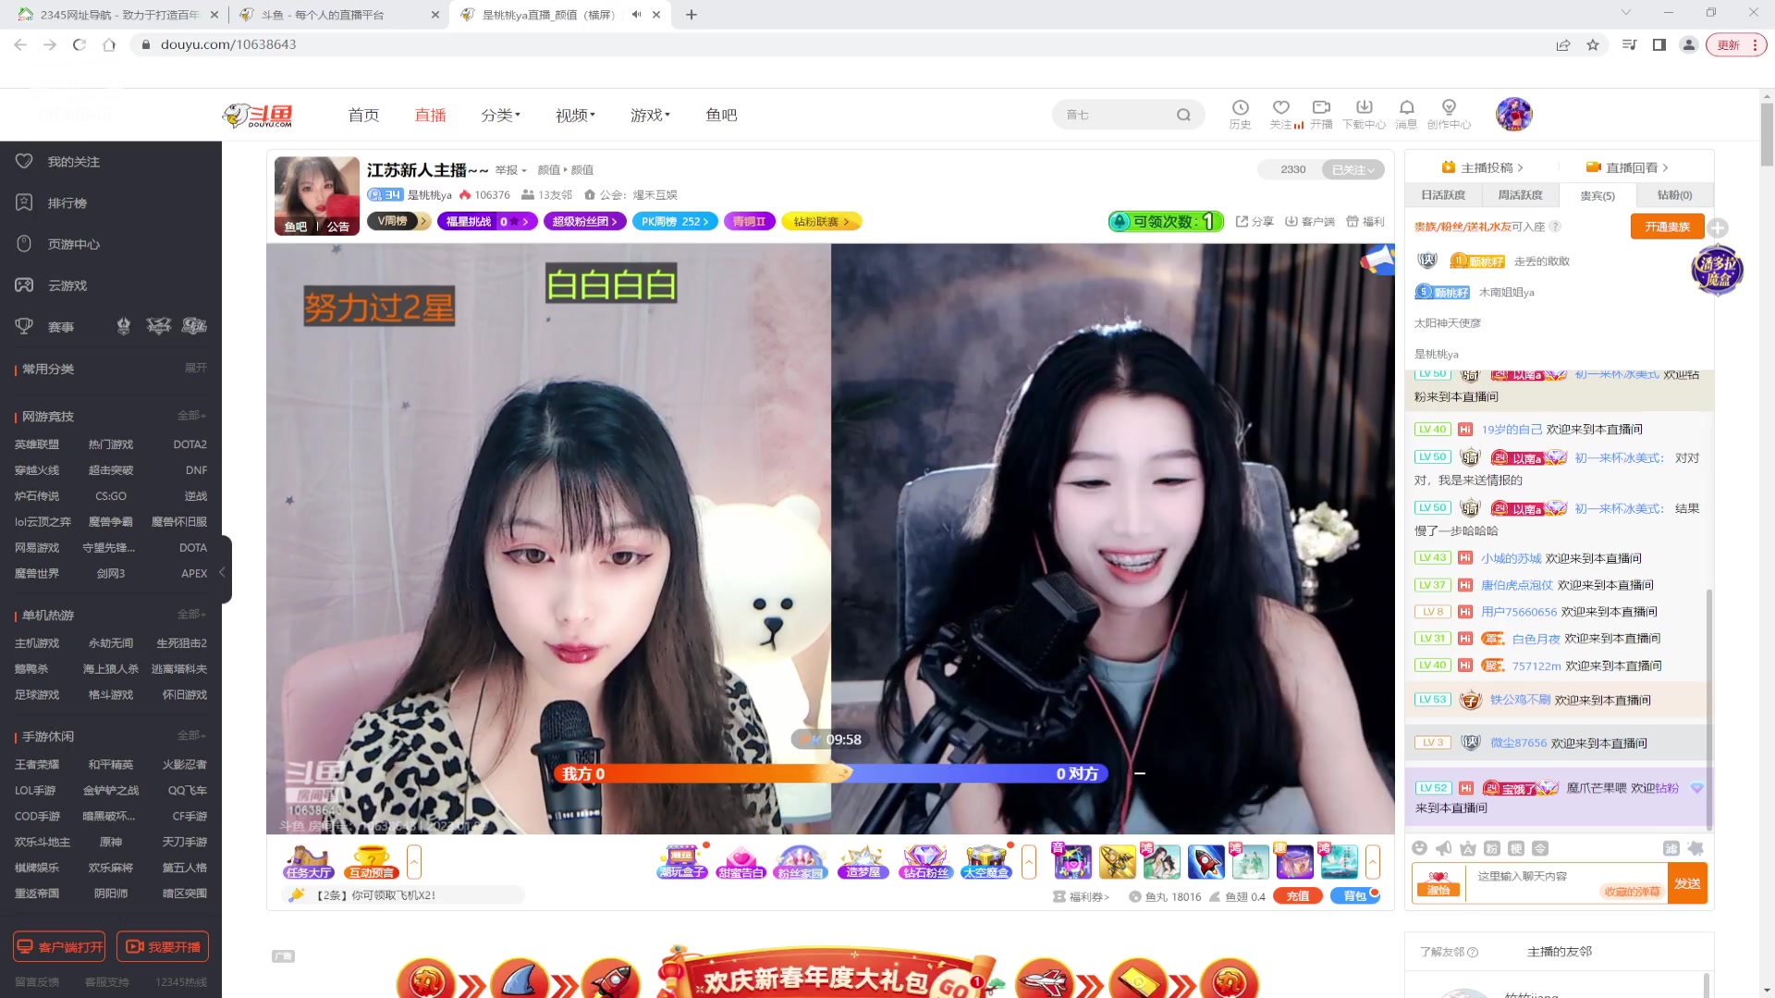Viewport: 1775px width, 998px height.
Task: Toggle the loudspeaker broadcast icon in chat
Action: coord(1442,847)
